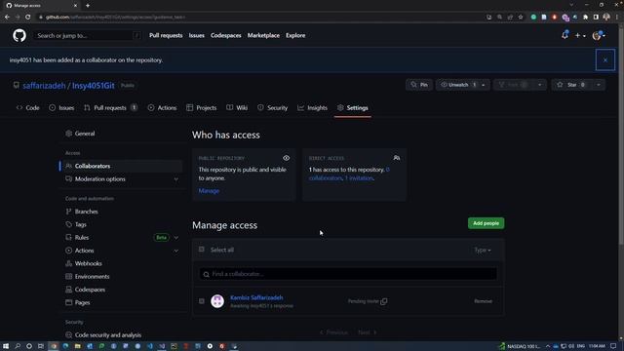Switch to the Insights tab
This screenshot has width=624, height=351.
pyautogui.click(x=312, y=108)
